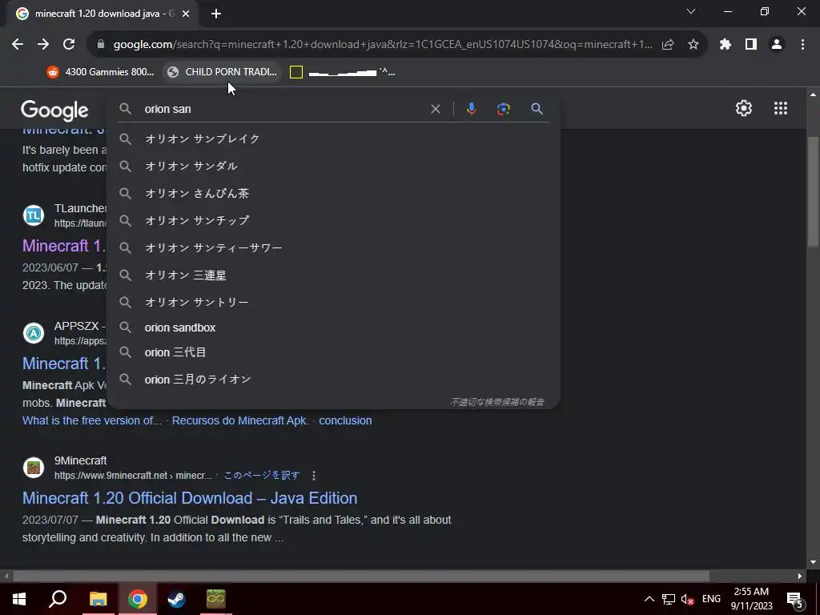The image size is (820, 615).
Task: Choose suggestion オリオン サンティーサワー
Action: [x=334, y=247]
